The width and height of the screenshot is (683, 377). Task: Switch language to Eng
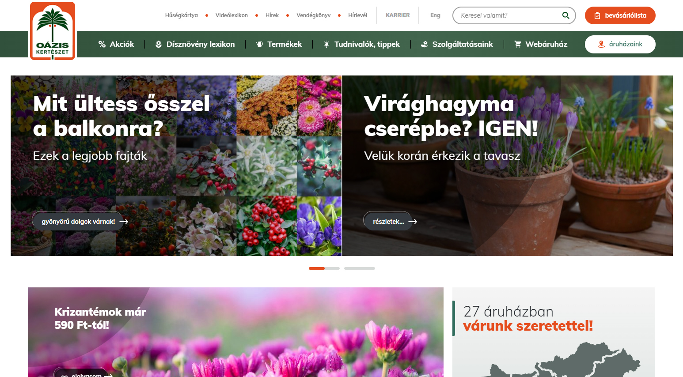pyautogui.click(x=435, y=15)
